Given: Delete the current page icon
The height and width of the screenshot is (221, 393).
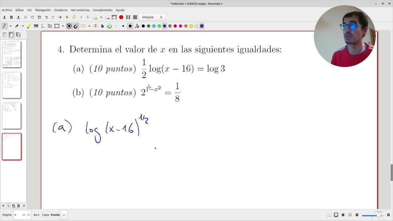Looking at the screenshot, I should [107, 17].
